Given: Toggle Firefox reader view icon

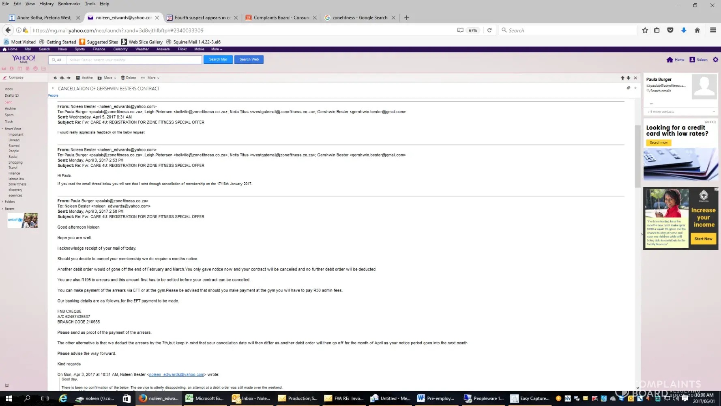Looking at the screenshot, I should click(x=460, y=30).
